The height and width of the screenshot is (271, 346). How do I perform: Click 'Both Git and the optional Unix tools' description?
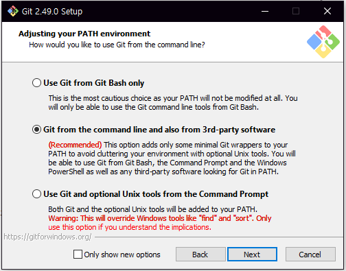[152, 209]
